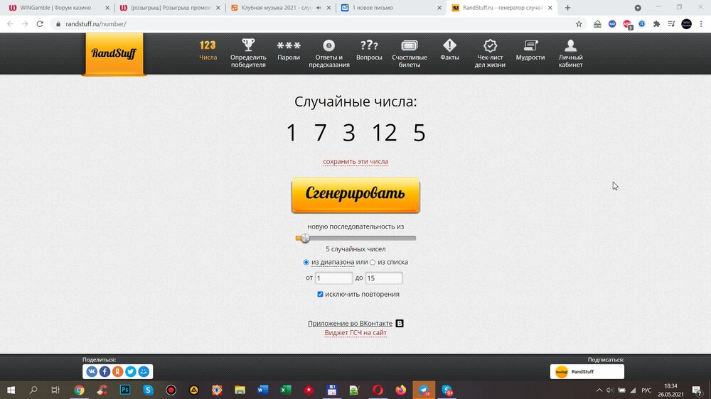
Task: Open Ответы и предсказания magic ball
Action: coord(328,53)
